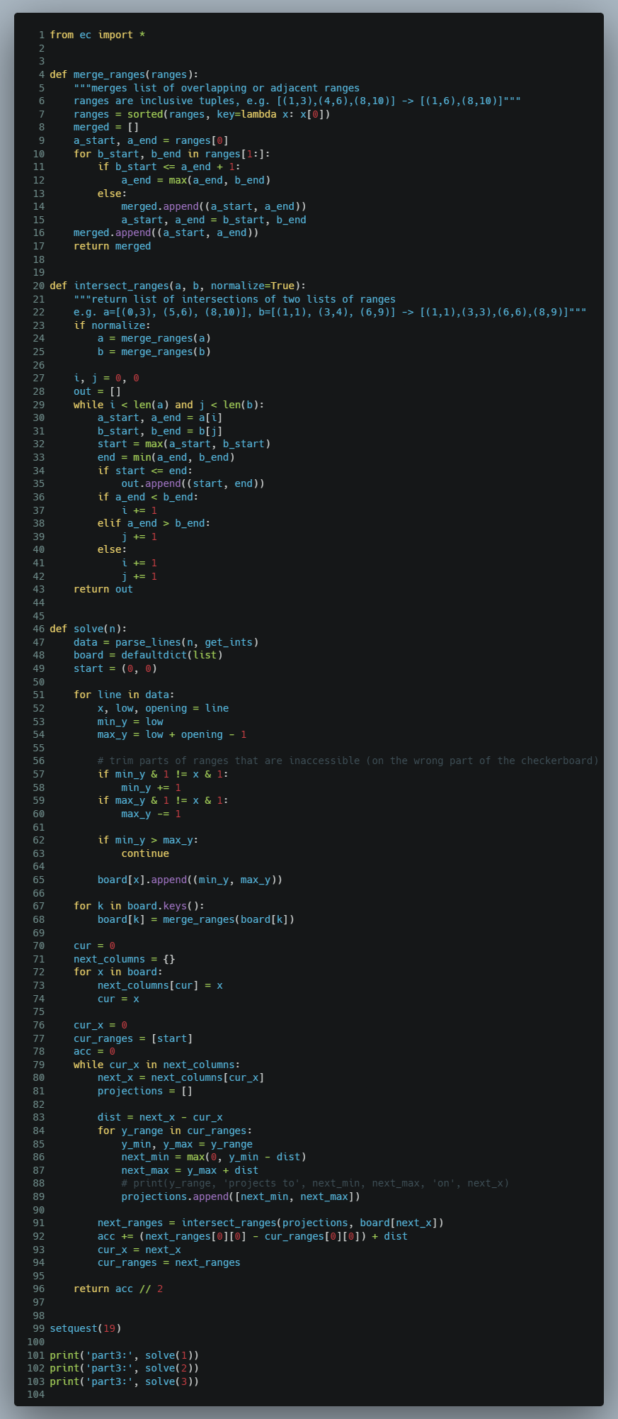This screenshot has width=618, height=1419.
Task: Select 'def merge_ranges(ranges):' definition line
Action: click(x=124, y=74)
